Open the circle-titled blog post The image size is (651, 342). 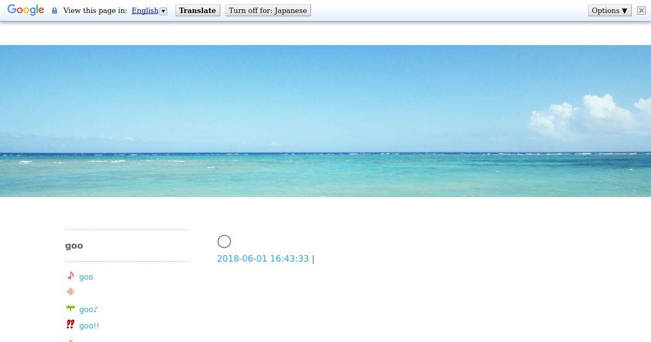[224, 242]
